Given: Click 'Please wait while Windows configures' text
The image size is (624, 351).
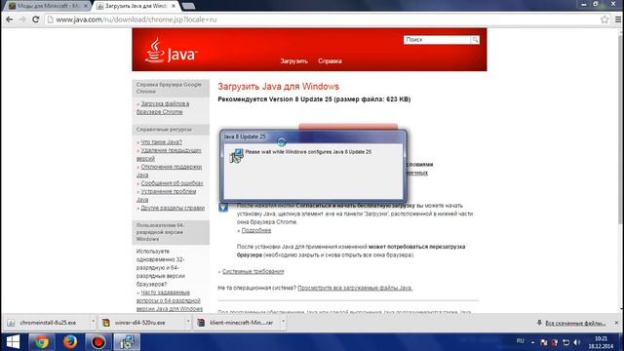Looking at the screenshot, I should [x=308, y=152].
